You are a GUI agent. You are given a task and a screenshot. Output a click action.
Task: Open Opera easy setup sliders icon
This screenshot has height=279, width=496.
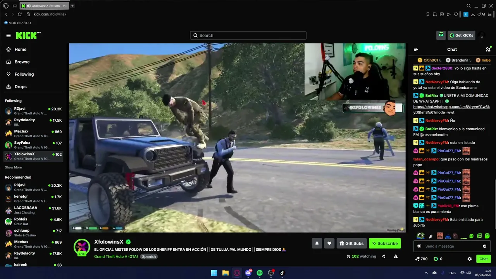click(490, 14)
